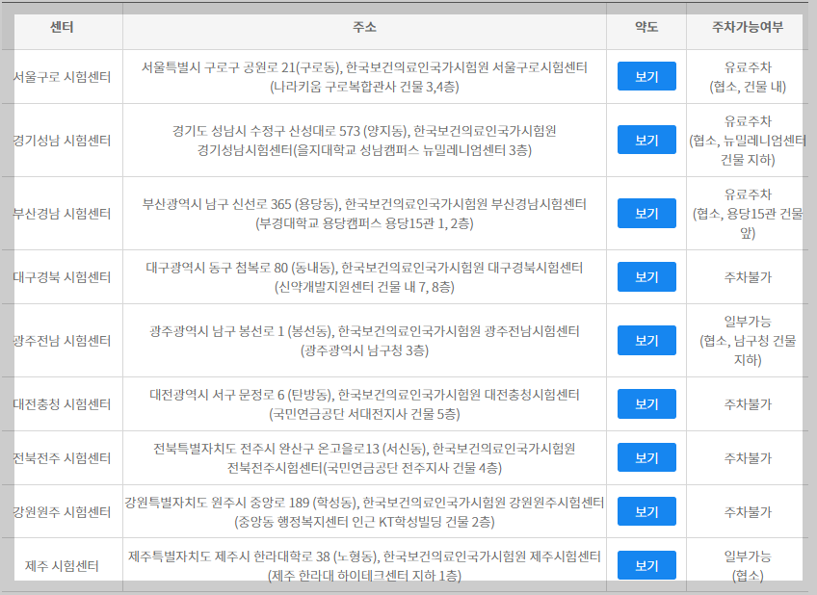
Task: Select the 경기성남 시험센터 name cell
Action: coord(62,141)
